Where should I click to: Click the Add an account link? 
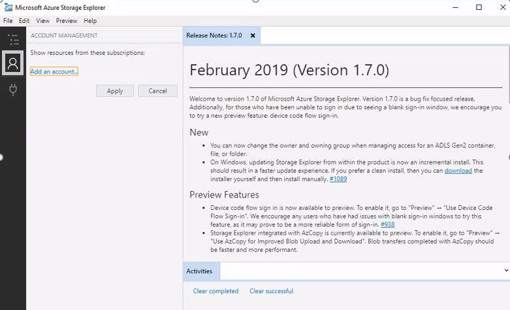[54, 71]
